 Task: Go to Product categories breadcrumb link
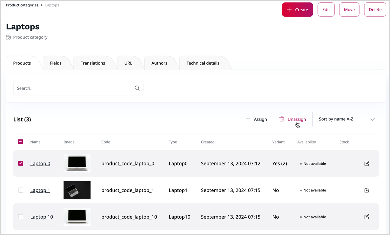coord(22,5)
